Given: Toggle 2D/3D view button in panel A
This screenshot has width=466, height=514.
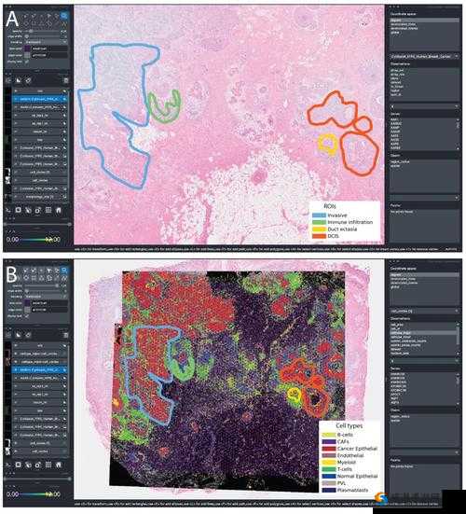Looking at the screenshot, I should tap(18, 210).
